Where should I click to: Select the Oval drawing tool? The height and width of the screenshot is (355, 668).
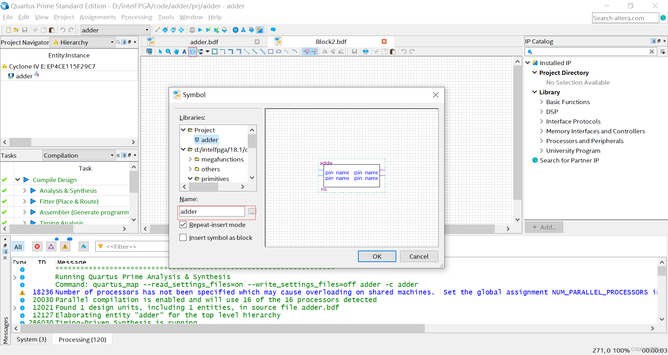[279, 52]
